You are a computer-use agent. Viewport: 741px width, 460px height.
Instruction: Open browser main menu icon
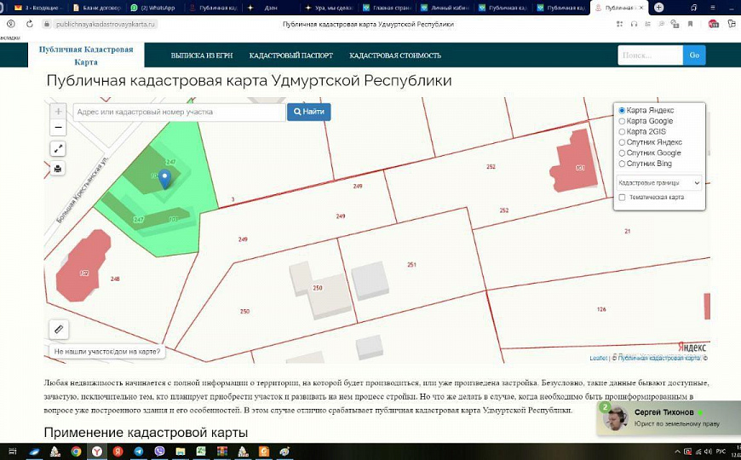tap(713, 8)
